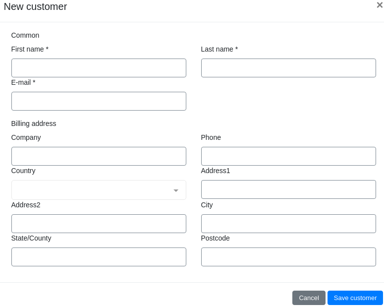384x308 pixels.
Task: Focus the Last name text box
Action: coord(288,68)
